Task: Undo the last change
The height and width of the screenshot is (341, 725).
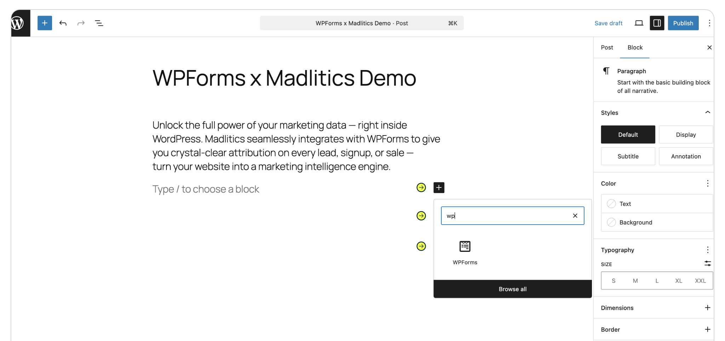Action: 63,23
